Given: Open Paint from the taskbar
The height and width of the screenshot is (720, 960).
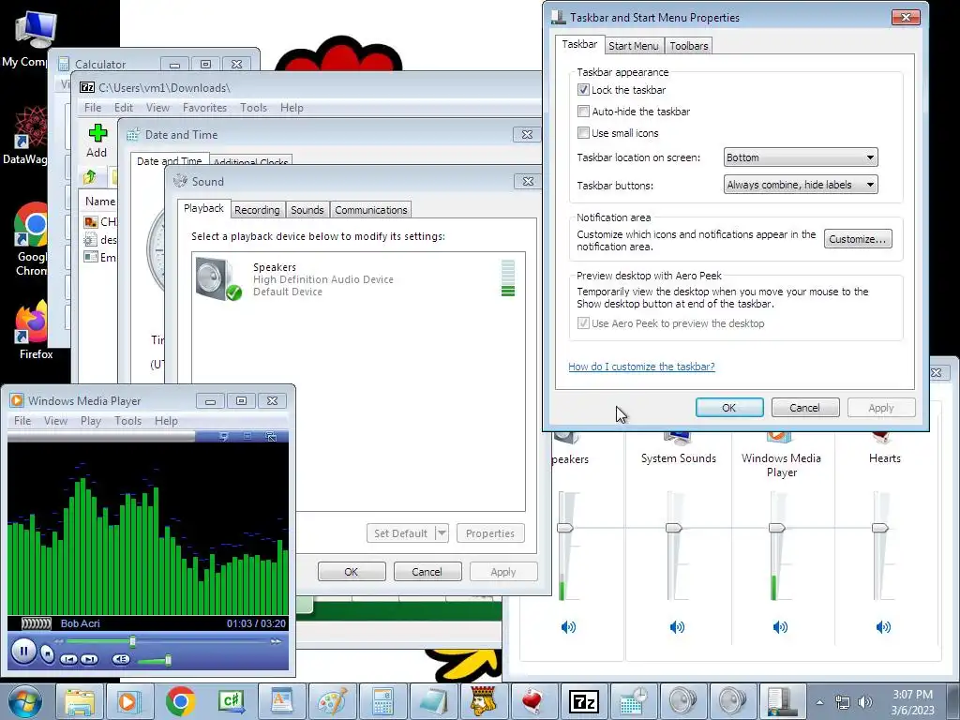Looking at the screenshot, I should (333, 701).
